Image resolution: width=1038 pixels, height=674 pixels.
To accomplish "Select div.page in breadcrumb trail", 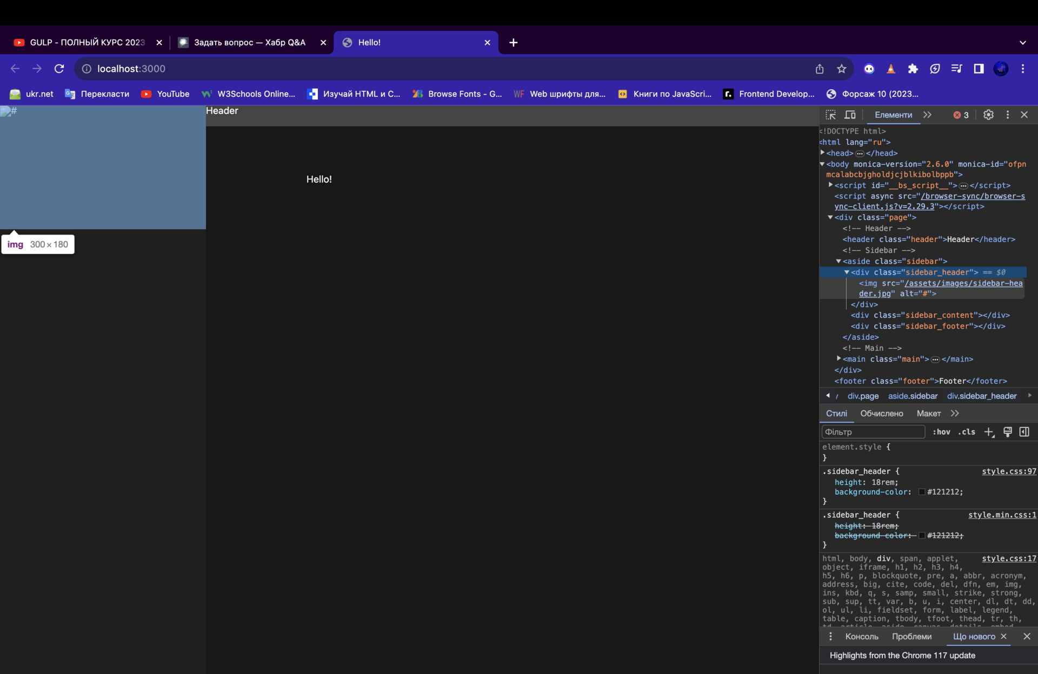I will [863, 396].
